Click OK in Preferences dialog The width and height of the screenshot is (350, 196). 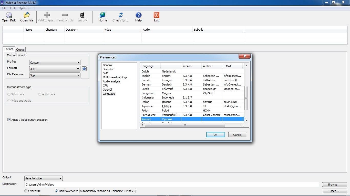click(x=215, y=135)
